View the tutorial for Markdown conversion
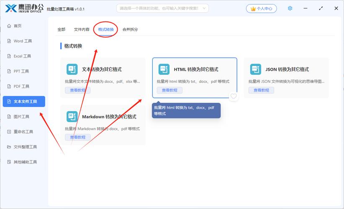Screen dimensions: 344x209 coord(77,137)
